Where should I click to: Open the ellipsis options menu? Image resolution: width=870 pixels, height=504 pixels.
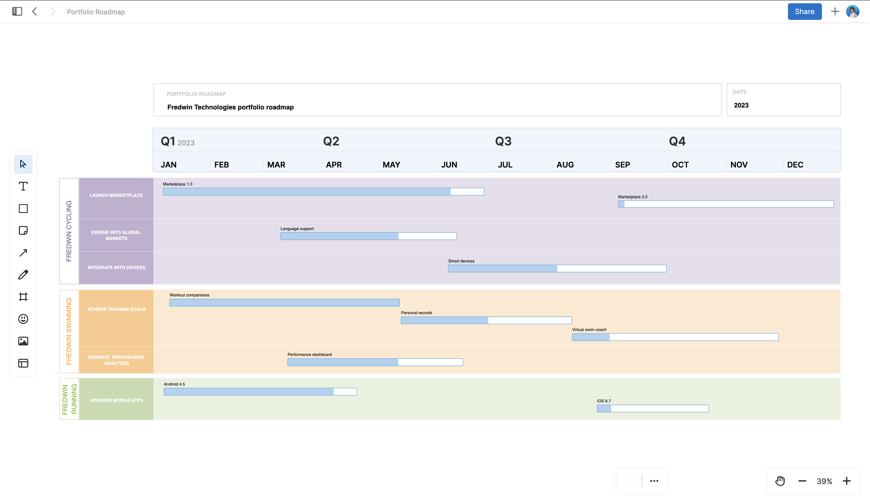[x=654, y=481]
